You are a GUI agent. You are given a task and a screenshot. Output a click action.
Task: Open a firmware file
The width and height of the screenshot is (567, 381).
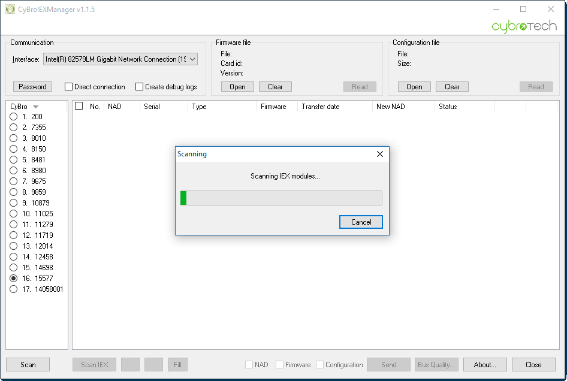click(x=237, y=87)
